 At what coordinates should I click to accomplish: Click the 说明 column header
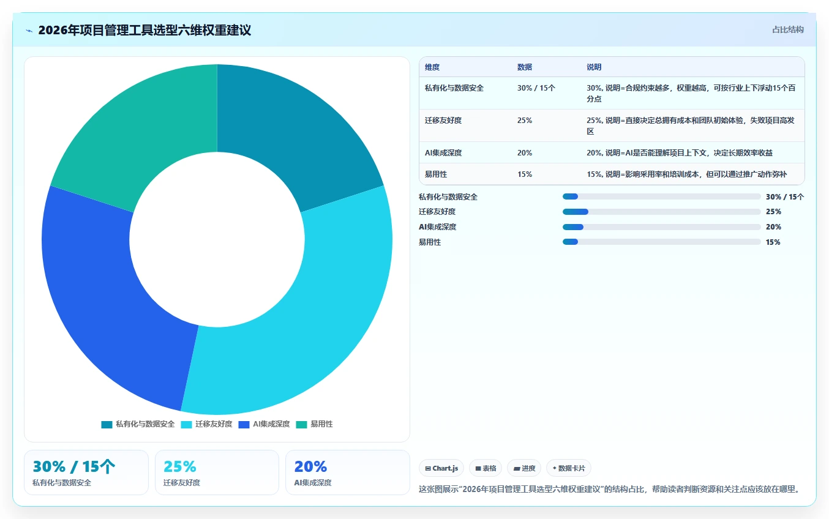tap(594, 67)
